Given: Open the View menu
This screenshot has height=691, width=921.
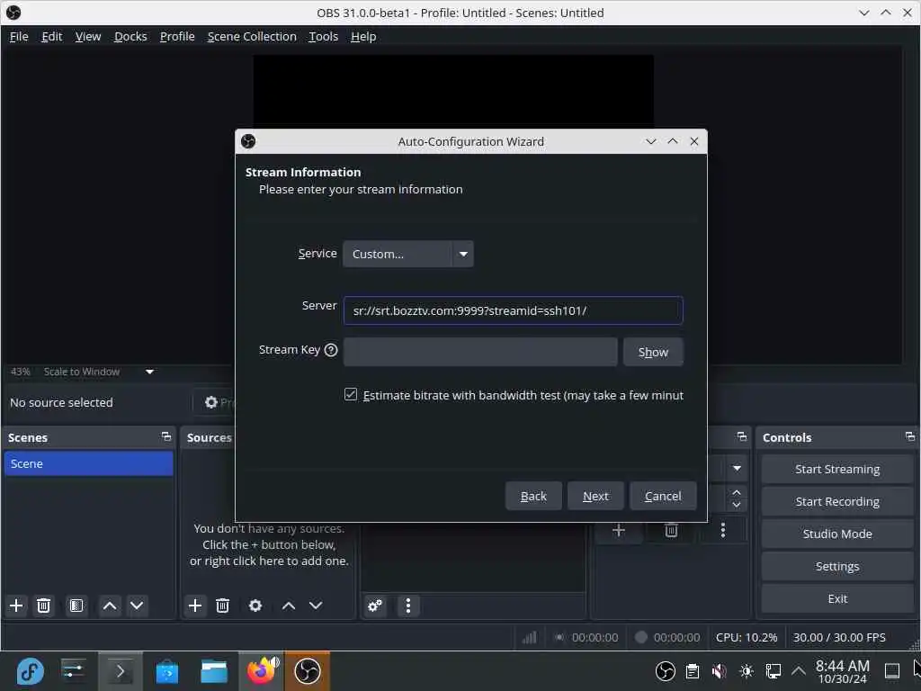Looking at the screenshot, I should click(x=88, y=36).
